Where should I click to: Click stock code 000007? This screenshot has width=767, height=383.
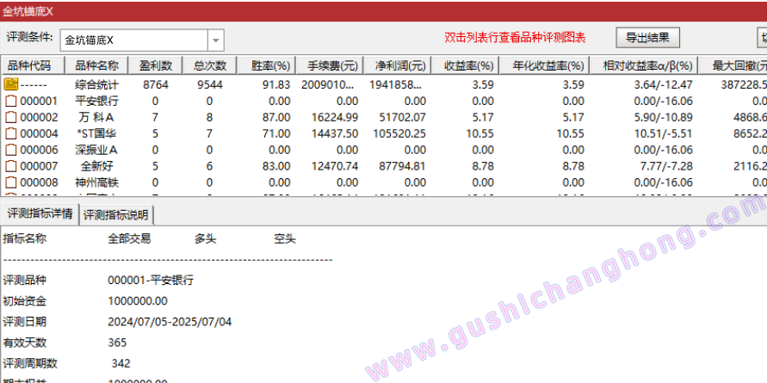tap(39, 166)
